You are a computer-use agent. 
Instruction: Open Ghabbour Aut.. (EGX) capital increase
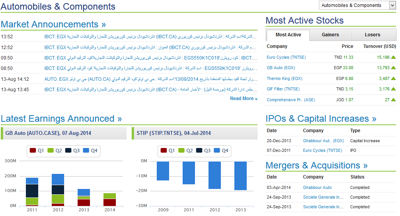pyautogui.click(x=324, y=141)
